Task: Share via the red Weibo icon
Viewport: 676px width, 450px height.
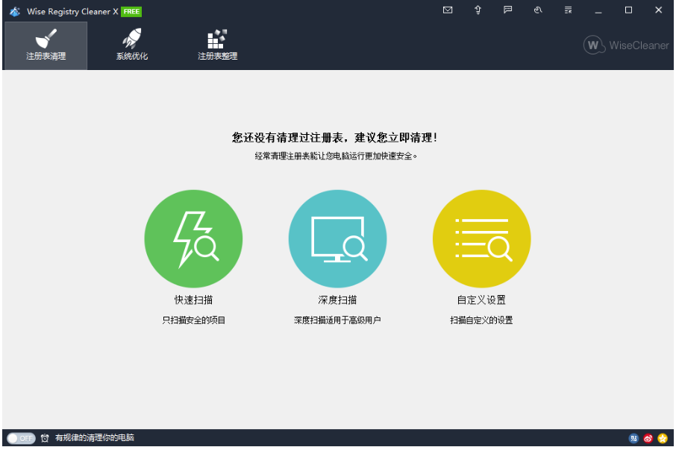Action: 648,438
